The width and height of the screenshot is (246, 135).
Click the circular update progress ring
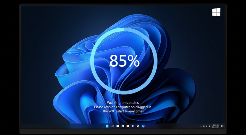124,61
